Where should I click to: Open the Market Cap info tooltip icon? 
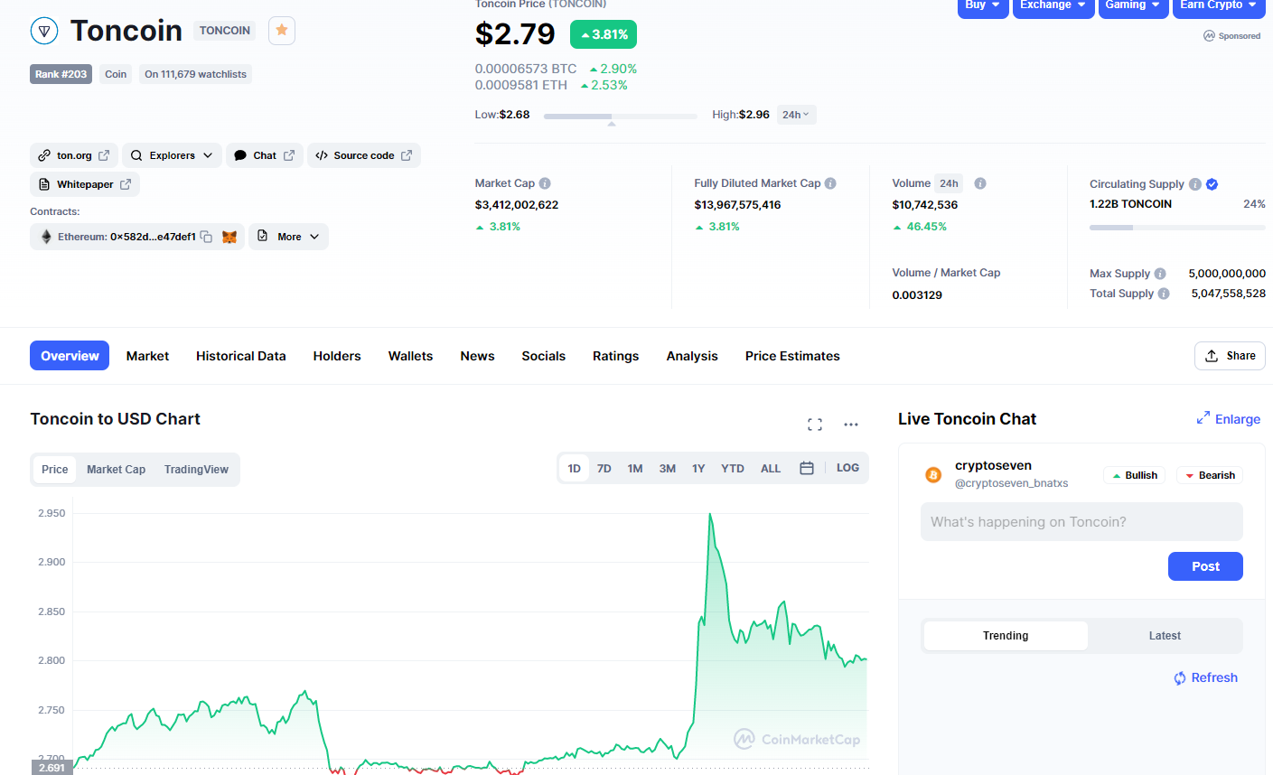[545, 183]
